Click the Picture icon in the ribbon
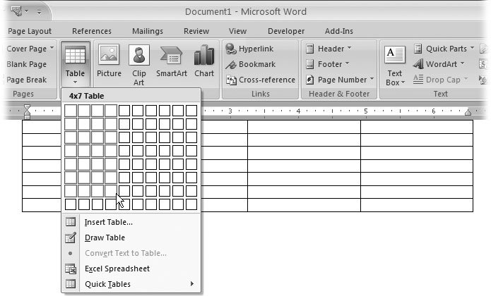Viewport: 491px width, 296px height. (109, 61)
